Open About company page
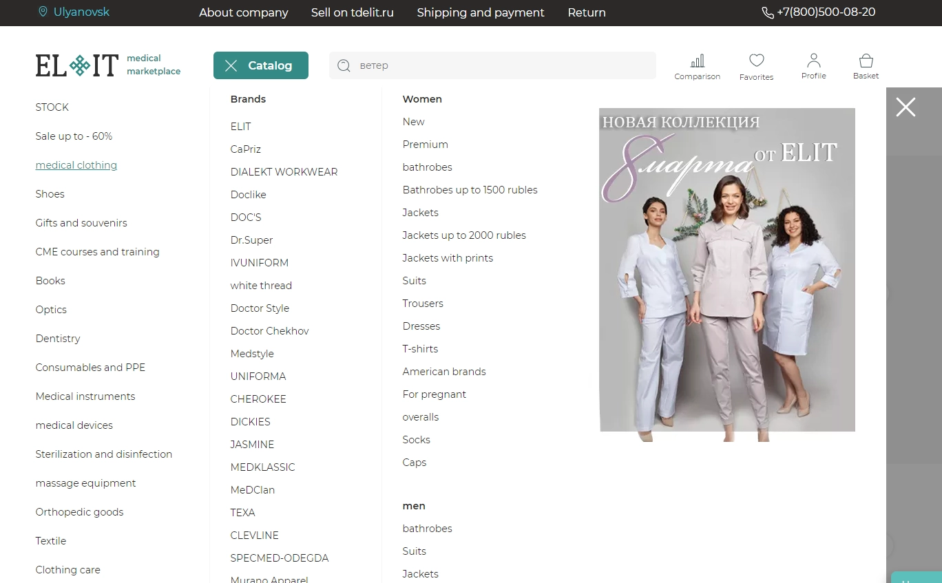The width and height of the screenshot is (942, 583). coord(244,12)
